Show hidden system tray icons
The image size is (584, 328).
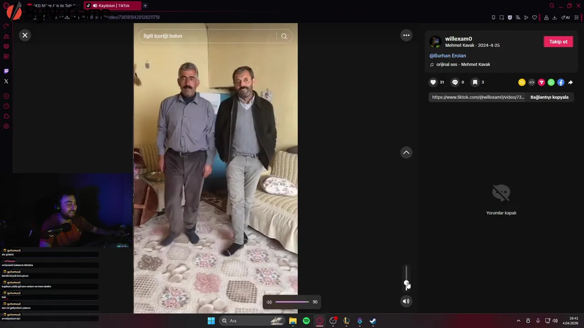(x=518, y=321)
